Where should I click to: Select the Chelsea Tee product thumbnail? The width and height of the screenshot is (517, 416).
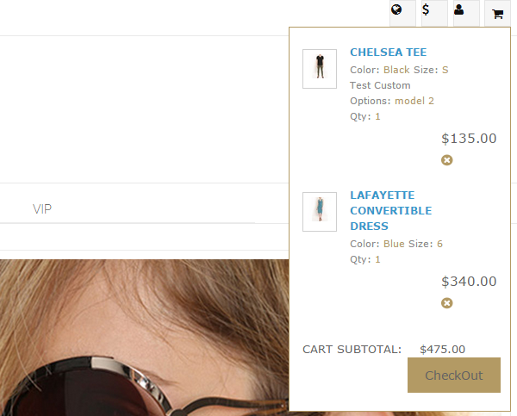coord(320,69)
